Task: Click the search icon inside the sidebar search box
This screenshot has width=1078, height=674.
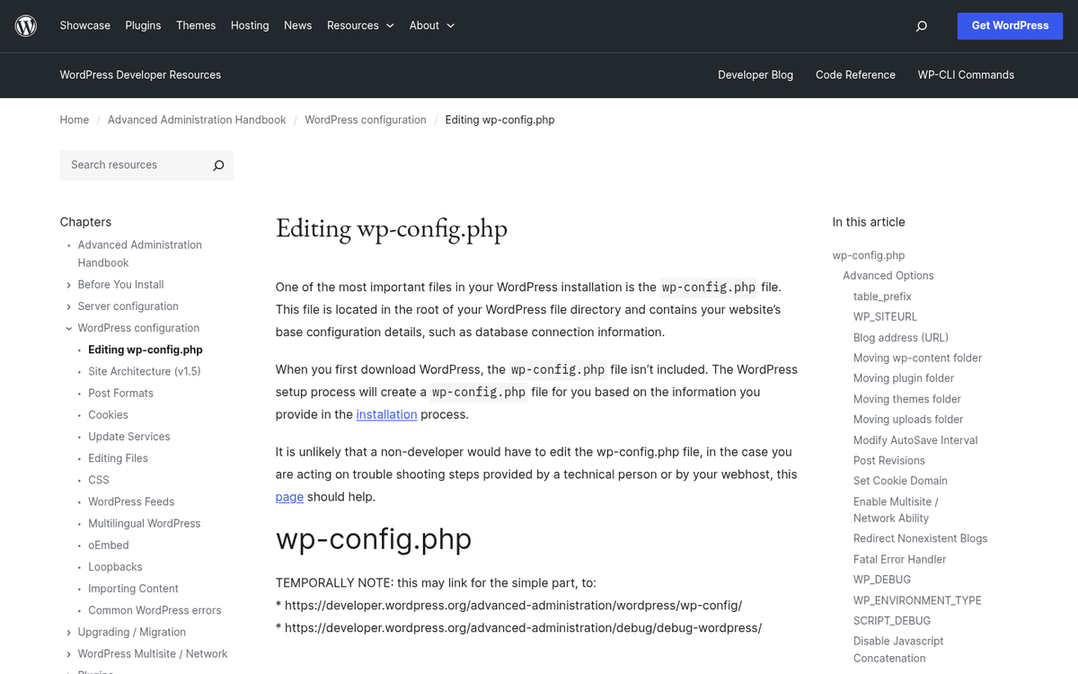Action: [x=218, y=165]
